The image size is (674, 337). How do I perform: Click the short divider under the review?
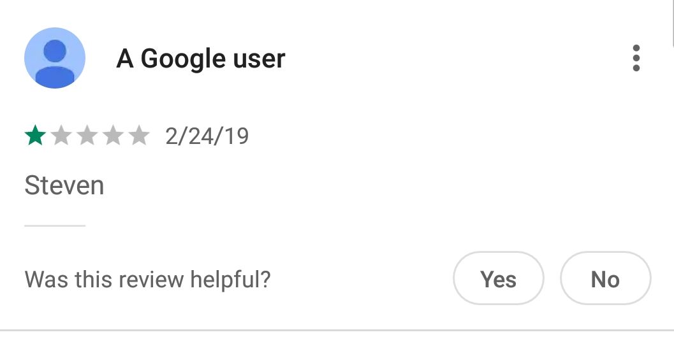[55, 226]
